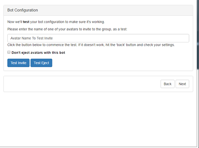The width and height of the screenshot is (199, 148).
Task: Click the phrase "as a test" in instructions
Action: tap(120, 29)
